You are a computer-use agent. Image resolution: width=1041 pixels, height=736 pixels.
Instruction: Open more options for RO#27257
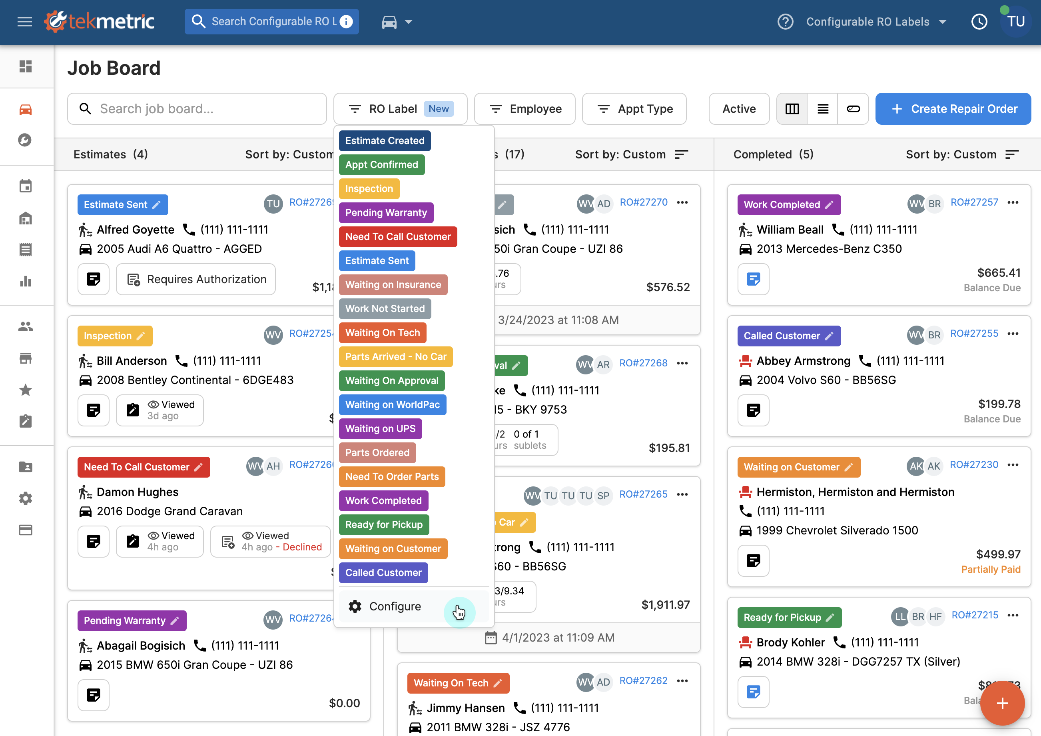1013,202
